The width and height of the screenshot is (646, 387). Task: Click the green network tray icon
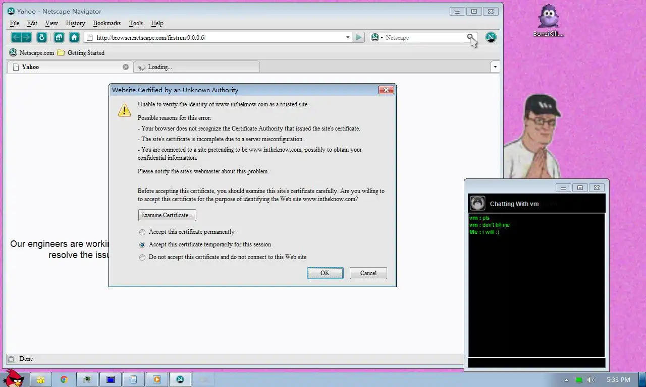coord(579,380)
